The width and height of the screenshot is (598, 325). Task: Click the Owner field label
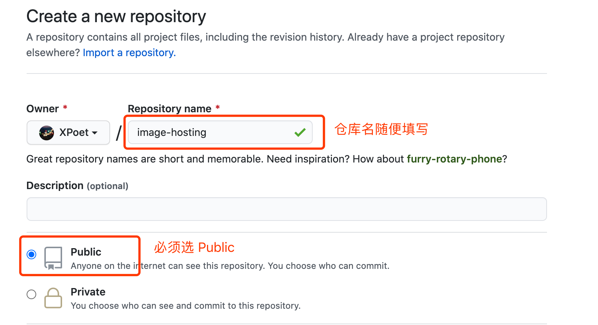pos(43,109)
